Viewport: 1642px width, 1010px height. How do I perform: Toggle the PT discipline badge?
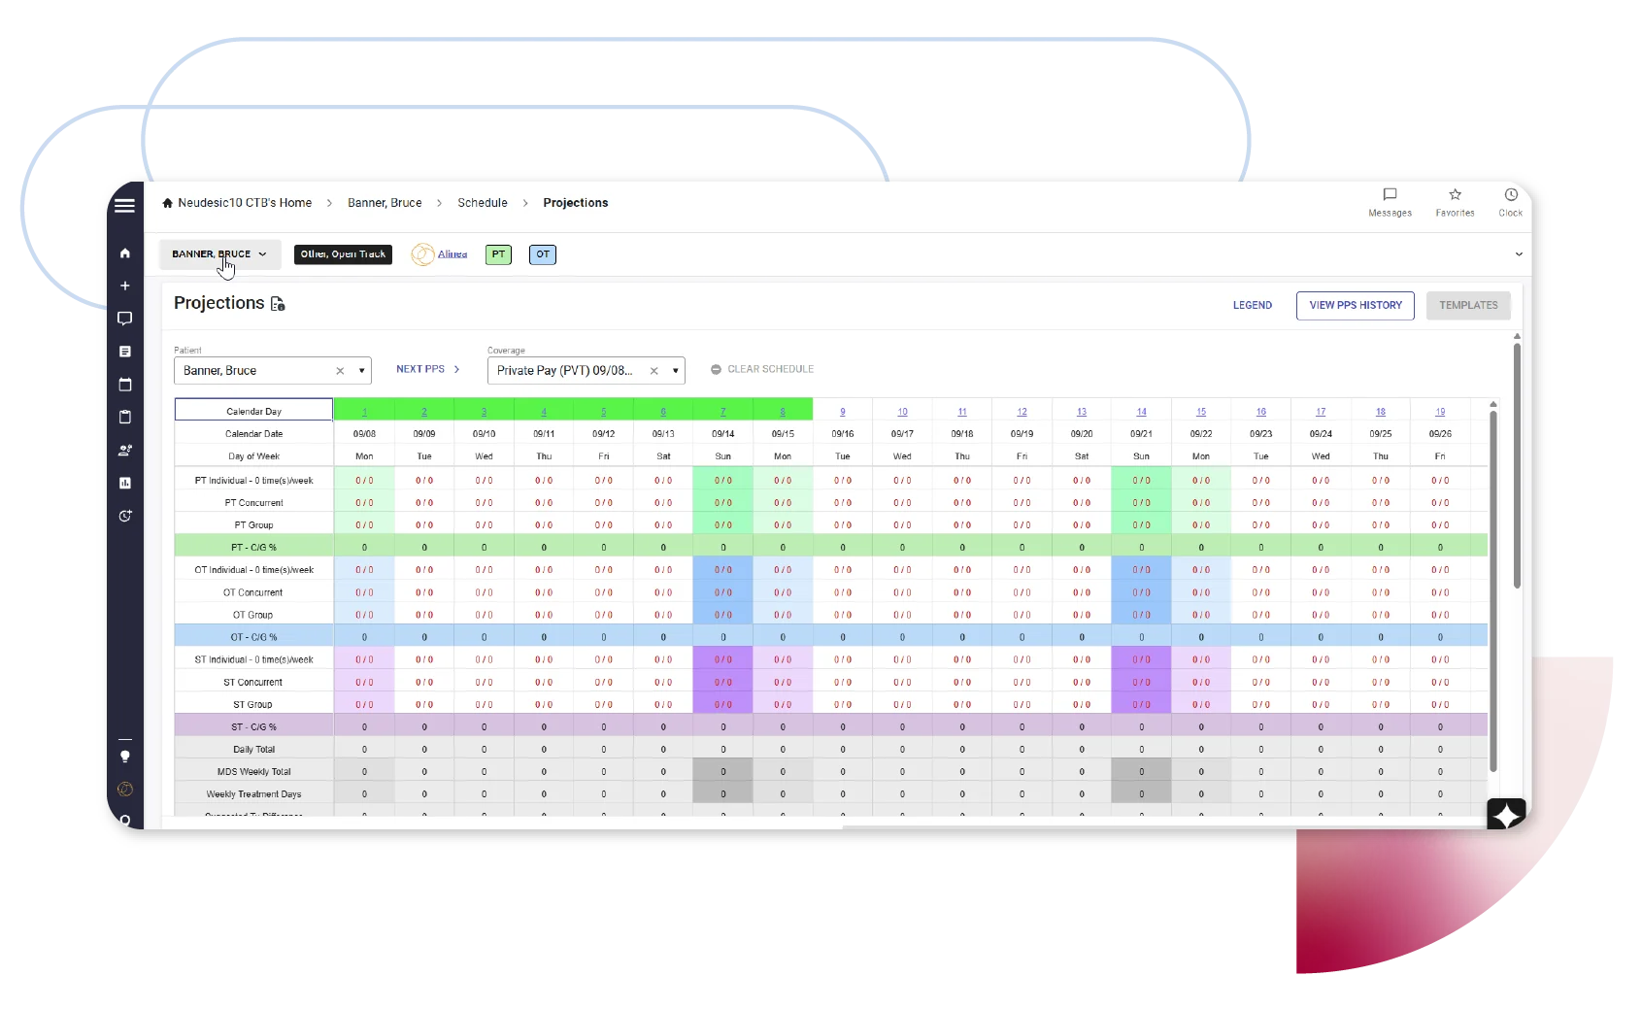coord(498,254)
